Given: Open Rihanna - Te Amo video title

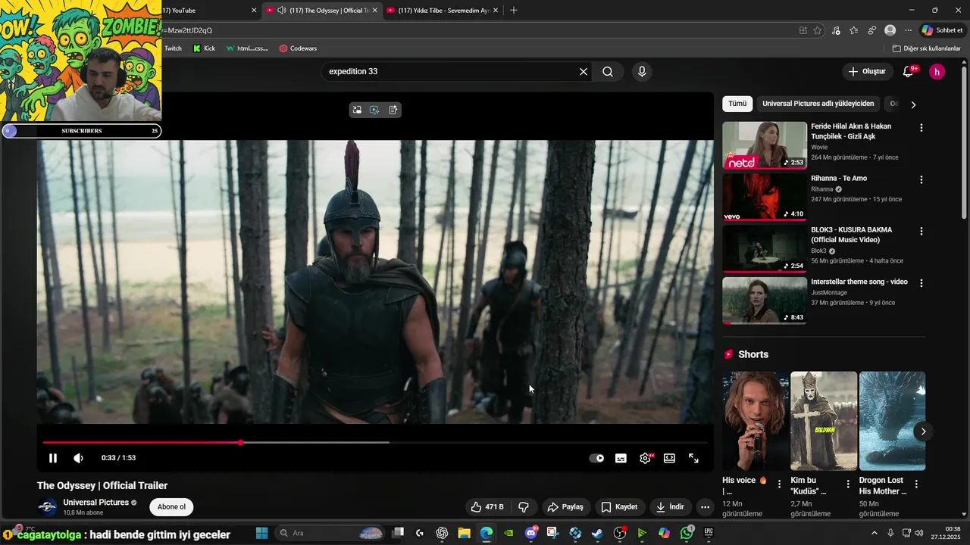Looking at the screenshot, I should 839,179.
